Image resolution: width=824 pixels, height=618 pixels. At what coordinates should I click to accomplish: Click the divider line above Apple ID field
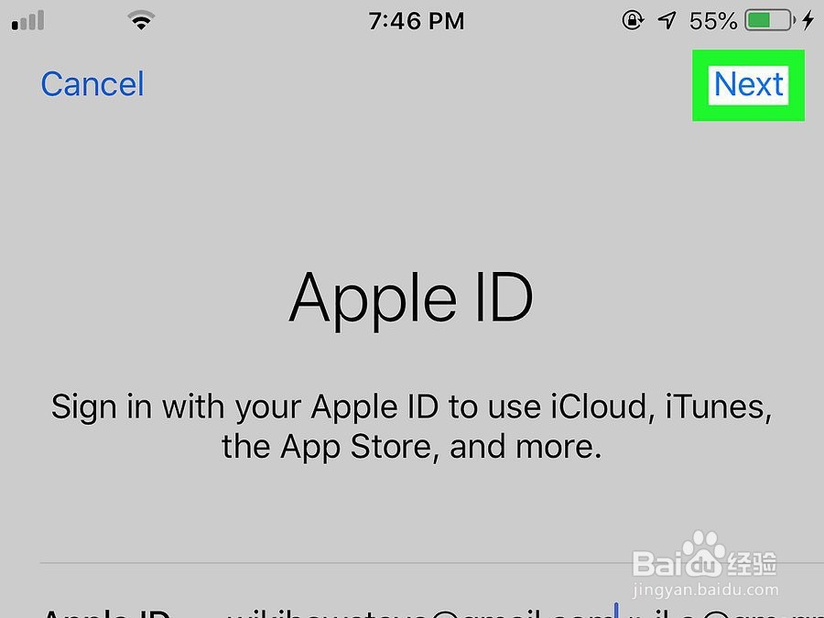(x=432, y=563)
